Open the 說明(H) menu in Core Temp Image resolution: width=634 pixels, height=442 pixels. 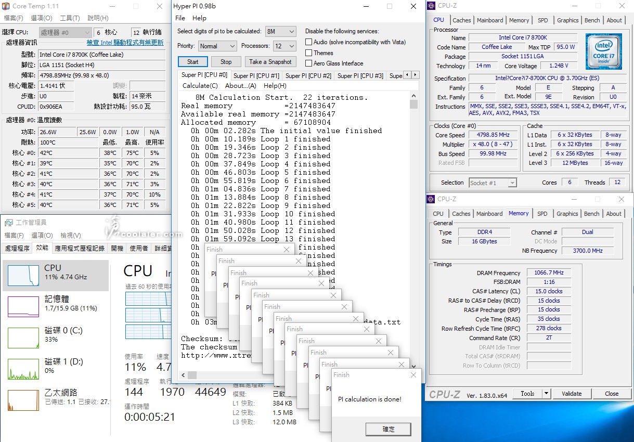pos(98,18)
